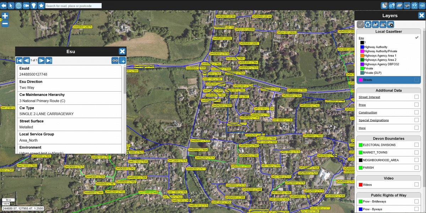Open the Special Designations layer link

tap(373, 120)
